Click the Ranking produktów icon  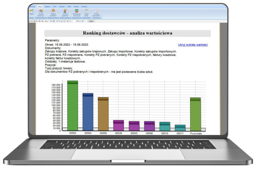point(53,12)
